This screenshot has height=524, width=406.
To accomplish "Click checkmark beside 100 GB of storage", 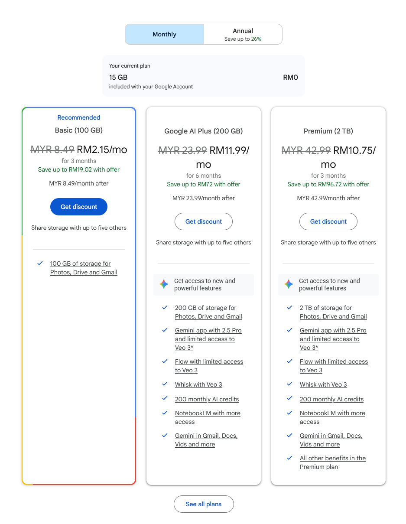I will tap(40, 264).
